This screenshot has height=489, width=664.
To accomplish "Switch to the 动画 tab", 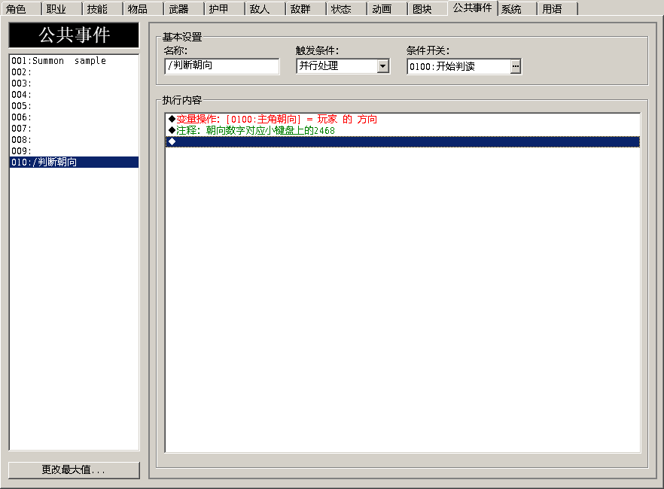I will click(387, 9).
